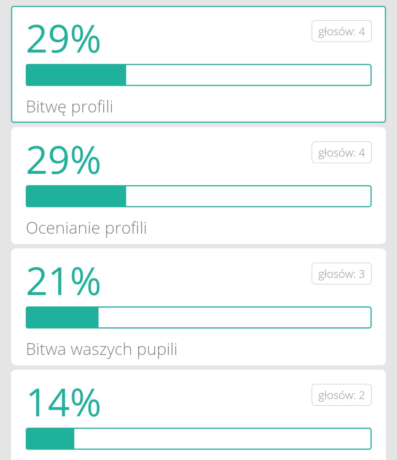Click the empty part of the Bitwę profili bar

point(248,75)
